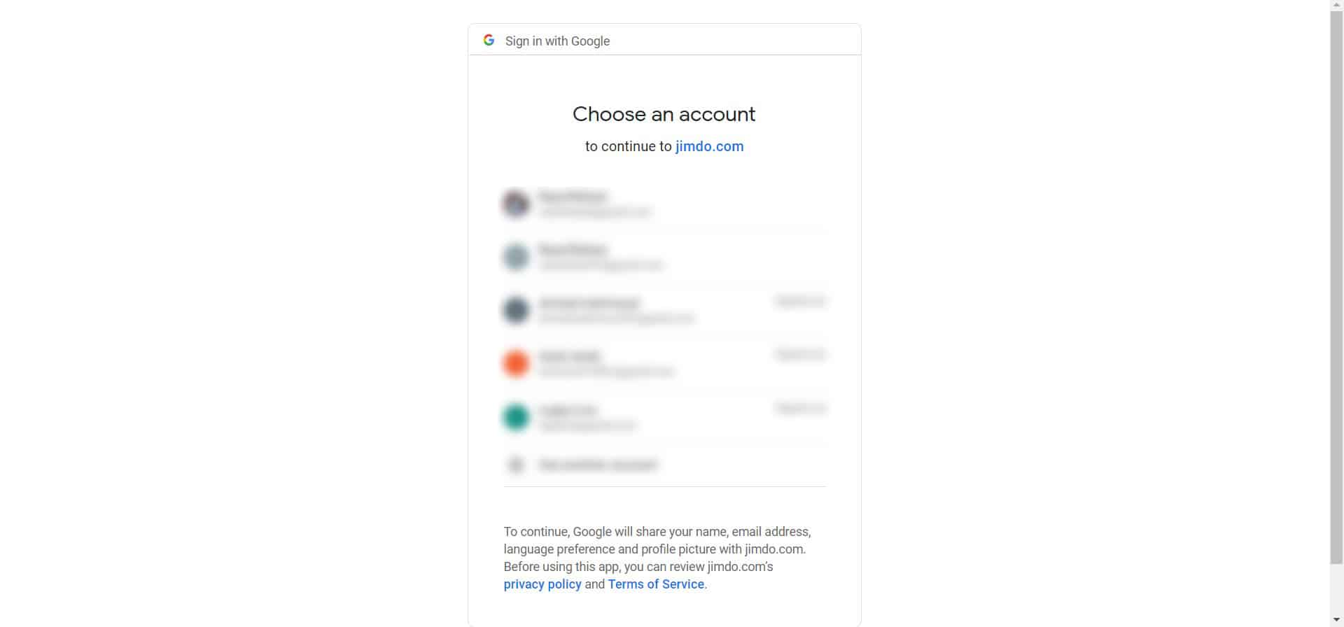Click the 'Use another account' option
Screen dimensions: 1344x627
(x=664, y=465)
